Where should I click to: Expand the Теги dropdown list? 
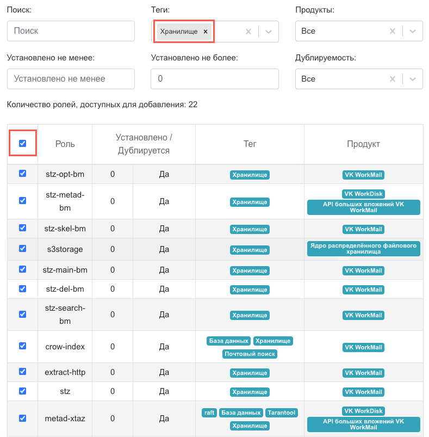269,32
